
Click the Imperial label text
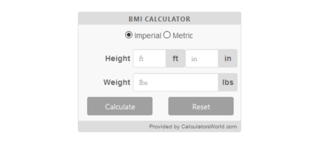[147, 36]
